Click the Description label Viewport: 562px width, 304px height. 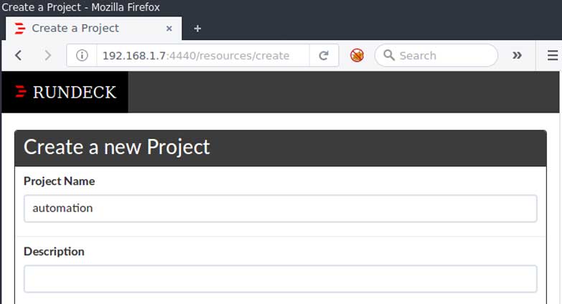click(54, 252)
